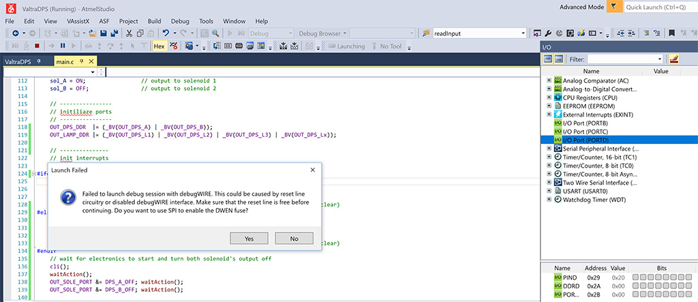
Task: Open the Debug Browser dropdown
Action: pyautogui.click(x=344, y=33)
